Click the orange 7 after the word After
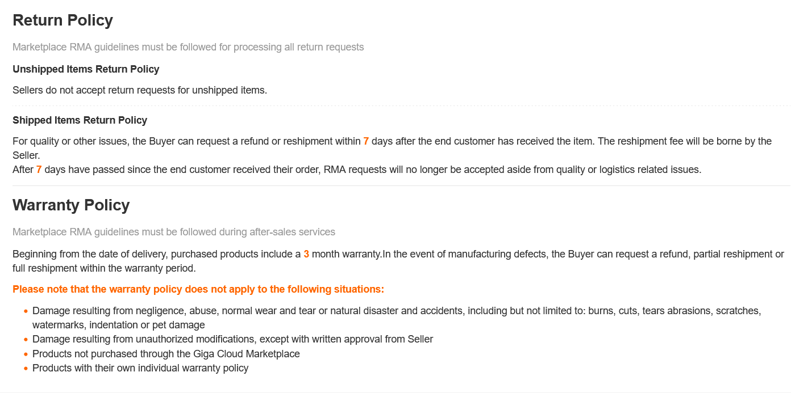The image size is (791, 393). (x=39, y=170)
